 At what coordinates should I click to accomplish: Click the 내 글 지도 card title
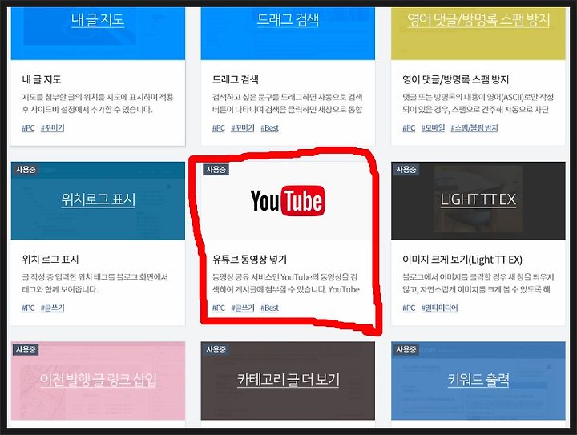[x=42, y=79]
